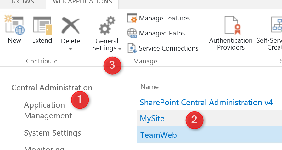Switch to the BROWSE tab
This screenshot has height=150, width=282.
(x=24, y=2)
